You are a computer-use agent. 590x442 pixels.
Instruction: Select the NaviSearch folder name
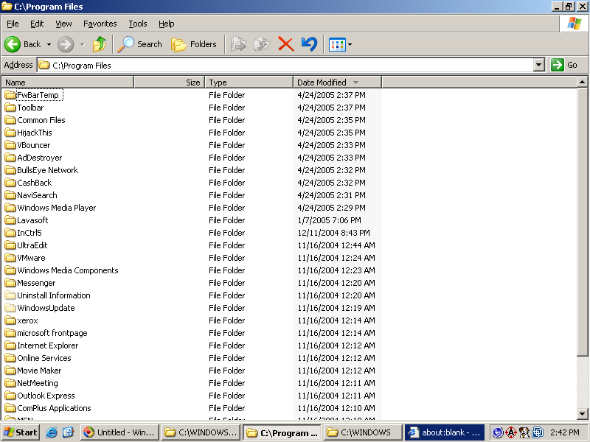38,195
